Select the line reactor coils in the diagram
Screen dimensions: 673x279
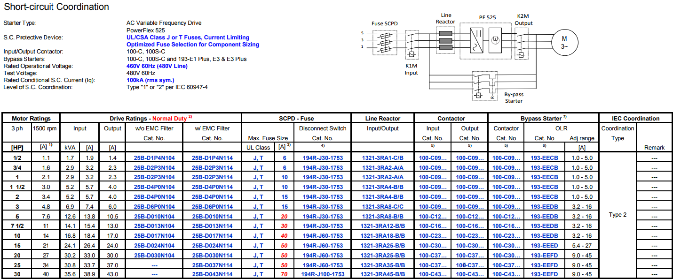[x=445, y=40]
